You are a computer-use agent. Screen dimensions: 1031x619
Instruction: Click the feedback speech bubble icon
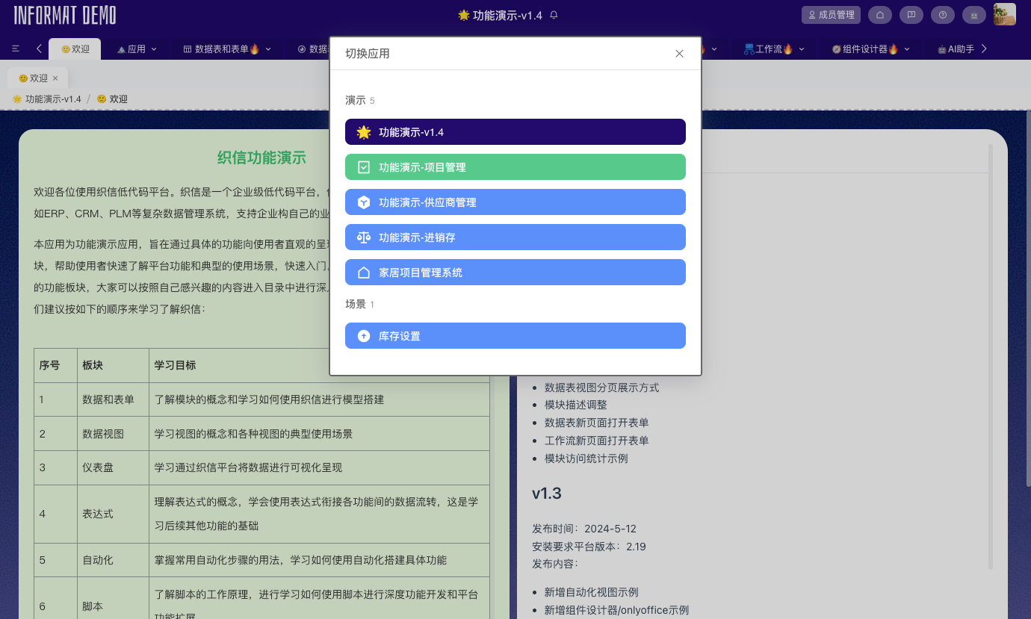click(911, 15)
